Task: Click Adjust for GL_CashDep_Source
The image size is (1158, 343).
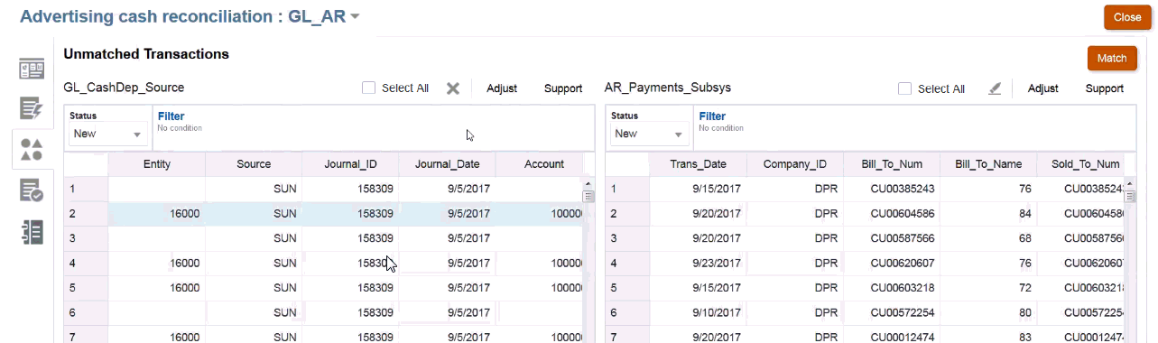Action: pyautogui.click(x=502, y=88)
